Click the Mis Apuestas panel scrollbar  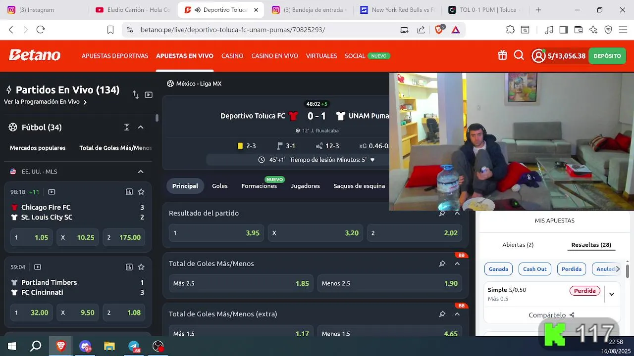pyautogui.click(x=628, y=271)
